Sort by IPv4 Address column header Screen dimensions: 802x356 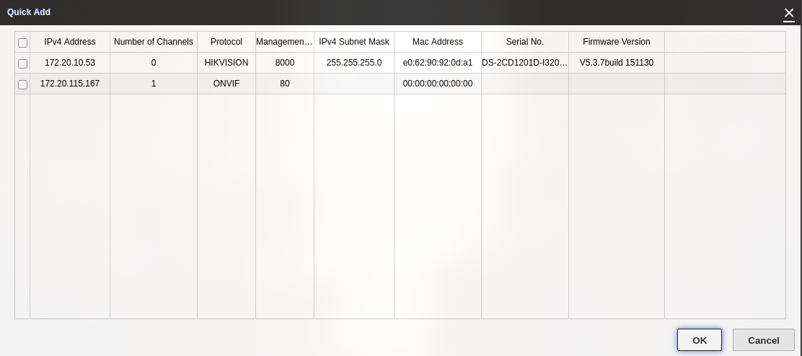pyautogui.click(x=70, y=42)
